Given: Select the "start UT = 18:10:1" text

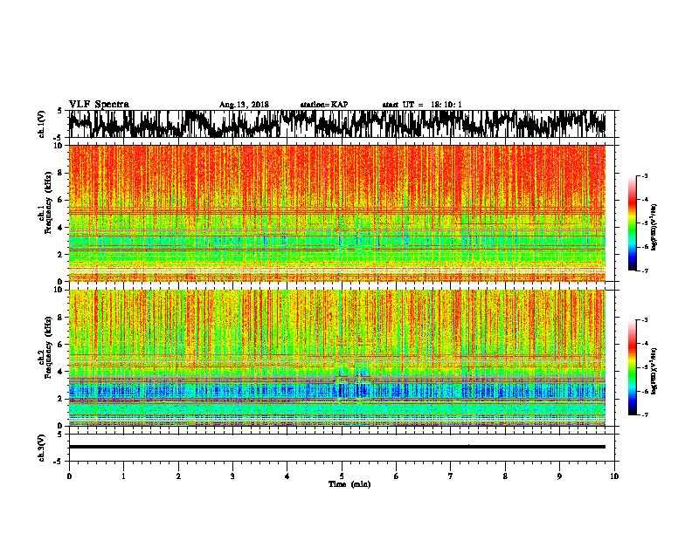Looking at the screenshot, I should [422, 105].
